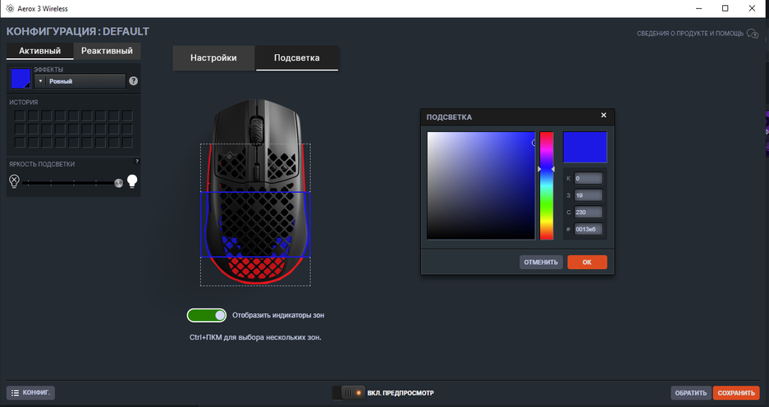Screen dimensions: 769x407
Task: Open the Настройки tab
Action: coord(213,58)
